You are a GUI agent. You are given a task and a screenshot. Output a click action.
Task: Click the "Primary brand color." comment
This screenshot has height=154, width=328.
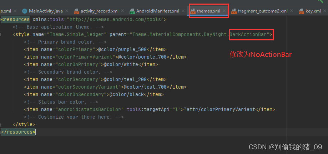(x=65, y=42)
